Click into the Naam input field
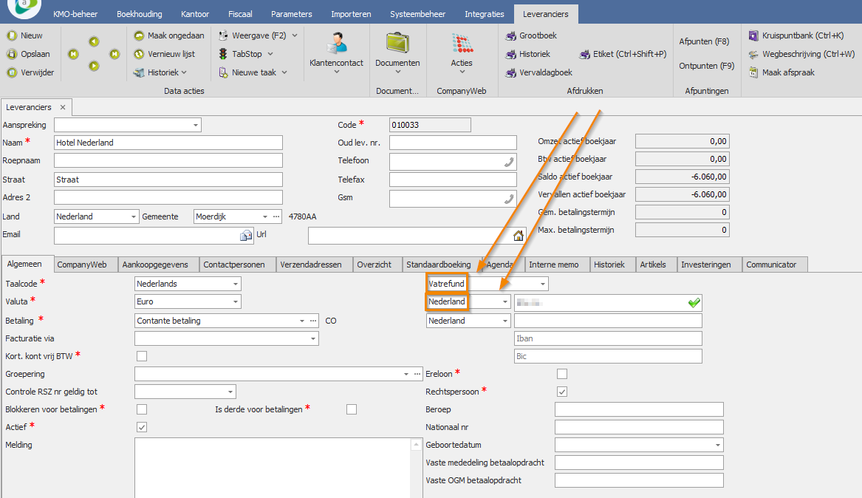862x498 pixels. pos(168,143)
